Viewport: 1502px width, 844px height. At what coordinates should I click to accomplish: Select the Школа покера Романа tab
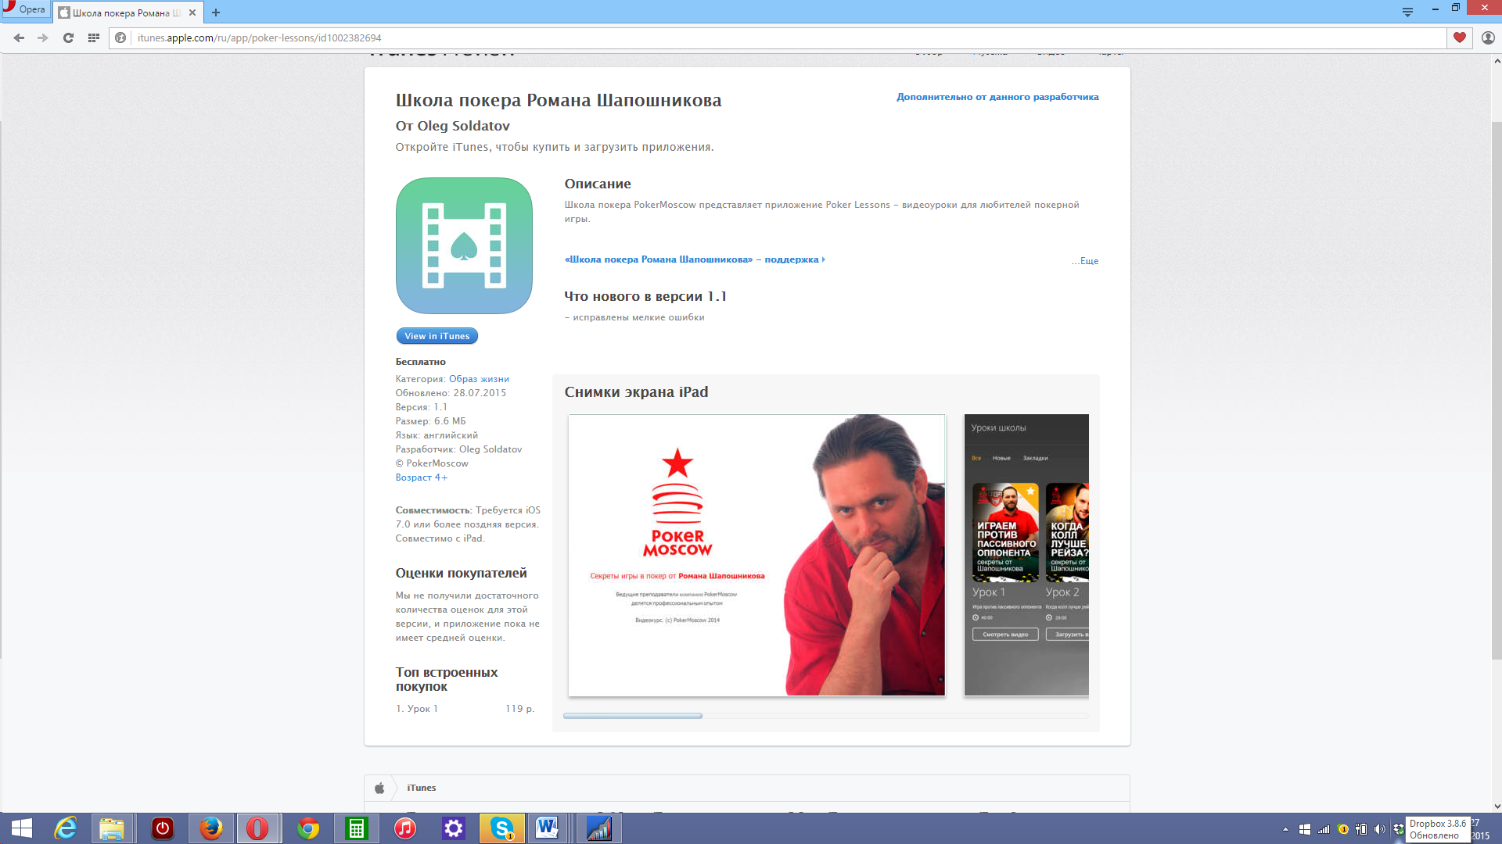(126, 13)
